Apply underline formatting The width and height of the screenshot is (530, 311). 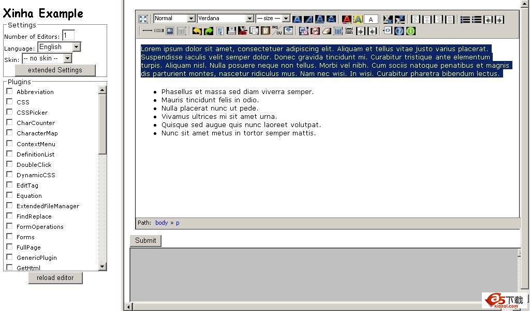point(320,19)
